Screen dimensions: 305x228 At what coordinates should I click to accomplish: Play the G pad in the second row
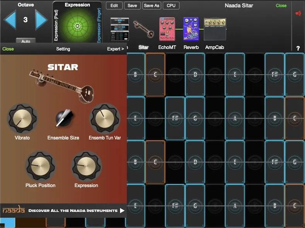(x=195, y=118)
